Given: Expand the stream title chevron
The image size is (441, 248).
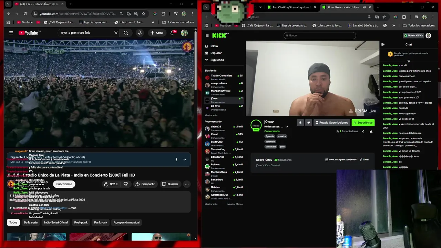Looking at the screenshot, I should pos(287,127).
